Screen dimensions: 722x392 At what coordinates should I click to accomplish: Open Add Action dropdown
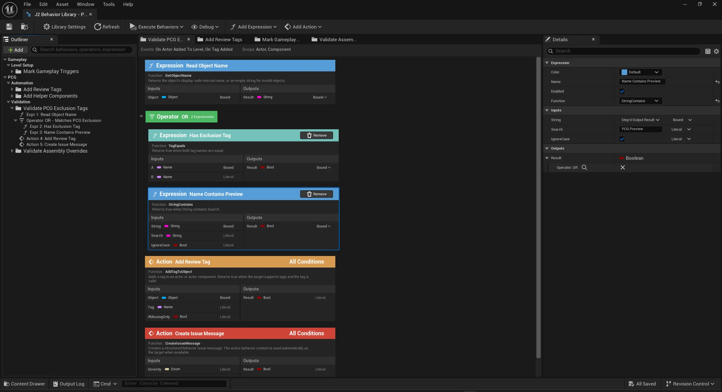point(303,27)
